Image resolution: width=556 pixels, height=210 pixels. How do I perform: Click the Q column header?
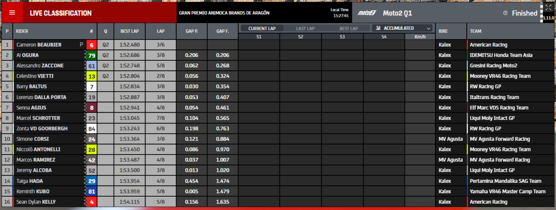pyautogui.click(x=105, y=31)
